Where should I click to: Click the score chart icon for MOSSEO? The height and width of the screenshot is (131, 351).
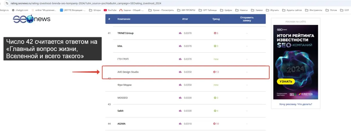click(180, 98)
